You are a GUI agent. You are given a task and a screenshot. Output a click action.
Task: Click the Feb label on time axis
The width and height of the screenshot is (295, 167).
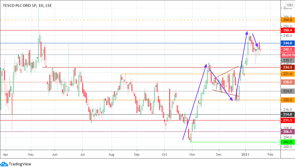[x=270, y=154]
